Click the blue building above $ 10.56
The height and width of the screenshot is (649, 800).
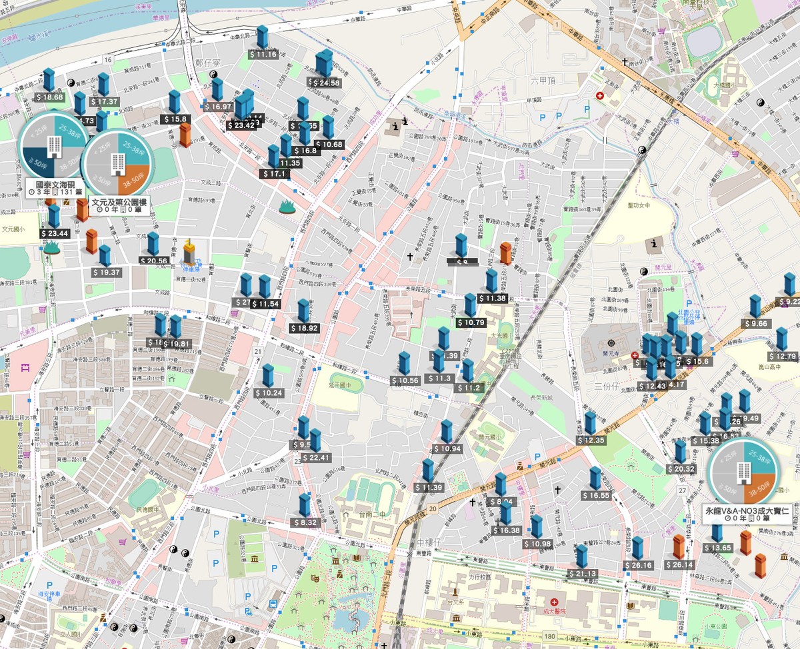(x=404, y=364)
